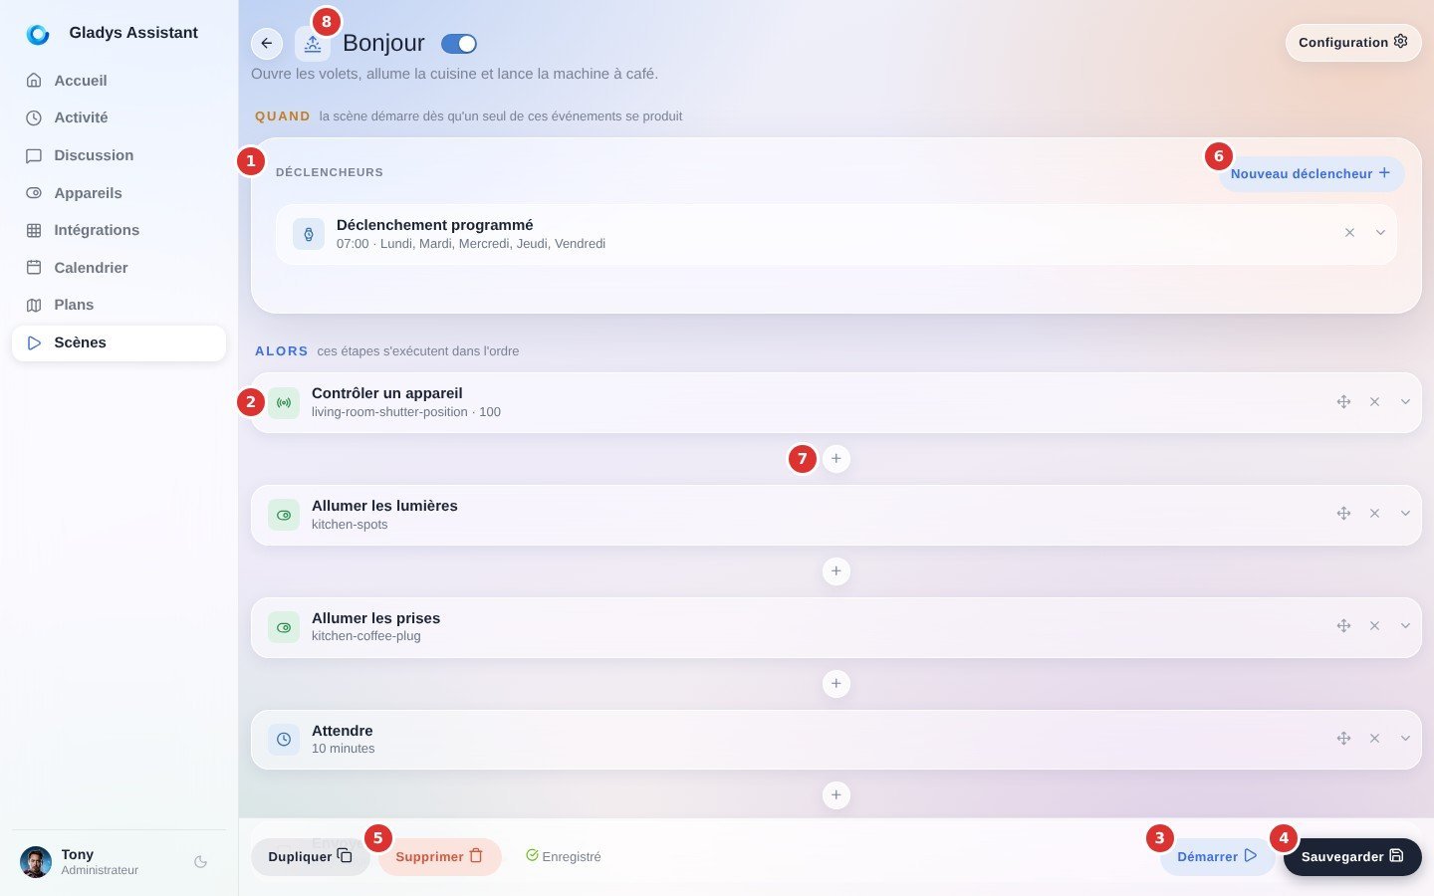Click the Supprimer button
The height and width of the screenshot is (896, 1434).
pos(439,856)
